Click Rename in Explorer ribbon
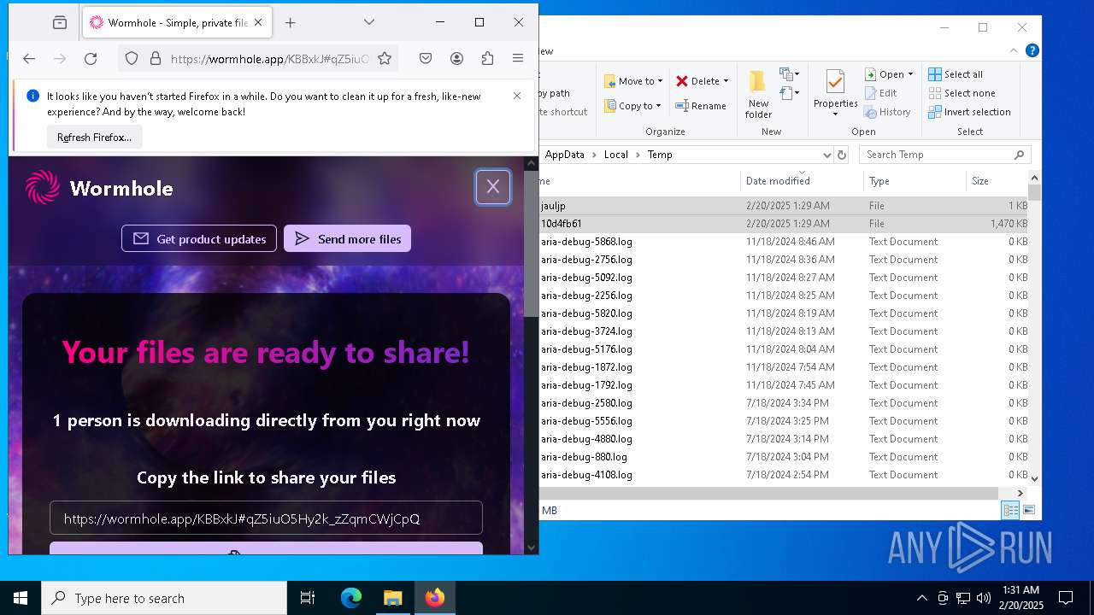1094x615 pixels. [701, 106]
